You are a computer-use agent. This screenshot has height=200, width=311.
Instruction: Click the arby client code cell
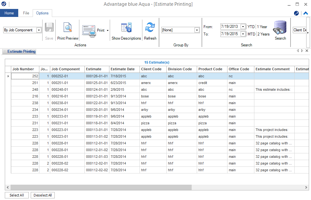[x=153, y=110]
